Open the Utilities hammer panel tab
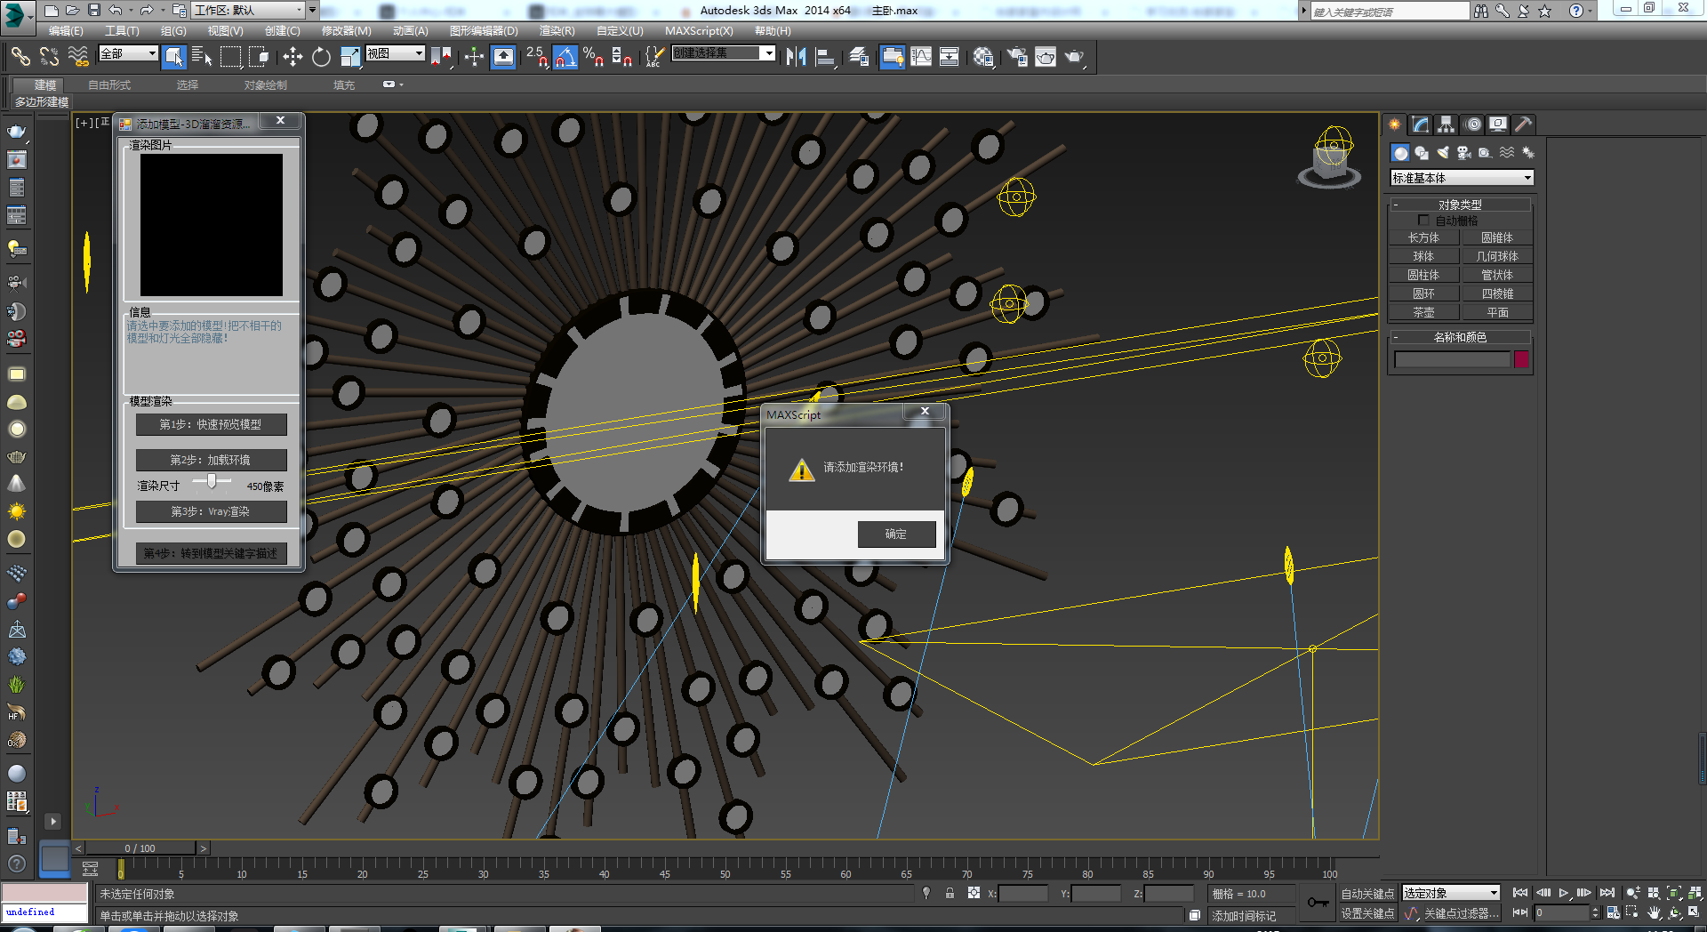Screen dimensions: 1707x932 click(x=1523, y=125)
